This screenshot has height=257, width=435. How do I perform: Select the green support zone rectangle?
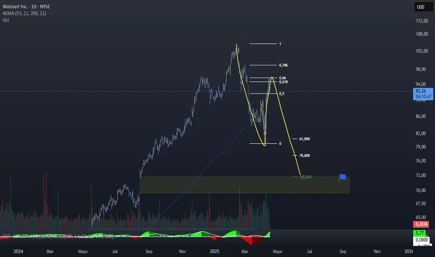coord(245,185)
